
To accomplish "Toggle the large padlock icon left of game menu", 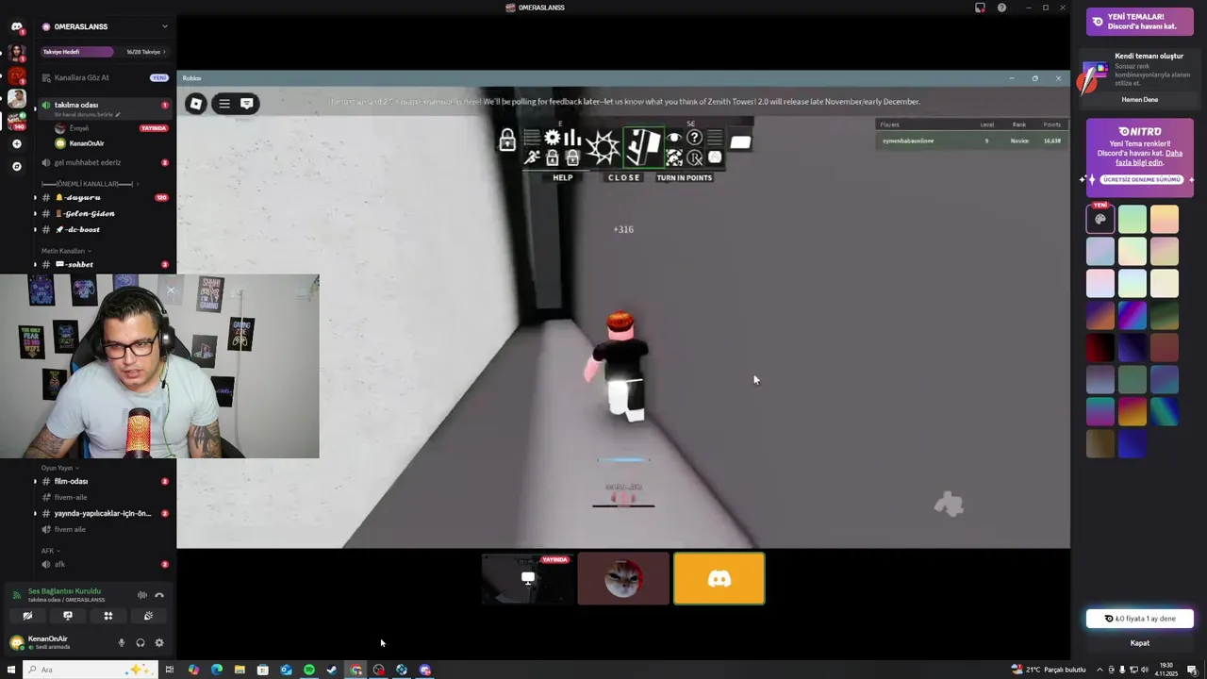I will click(x=507, y=141).
